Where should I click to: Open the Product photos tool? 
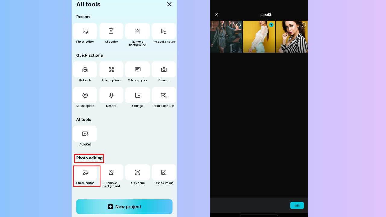[164, 31]
